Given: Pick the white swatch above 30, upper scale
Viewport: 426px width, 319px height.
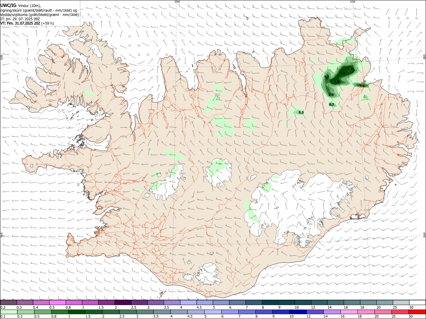Looking at the screenshot, I should coord(417,303).
